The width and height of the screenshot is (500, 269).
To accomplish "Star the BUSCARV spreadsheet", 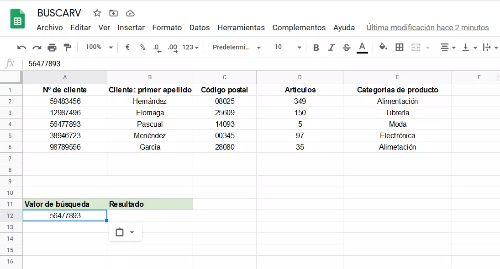I will click(97, 13).
